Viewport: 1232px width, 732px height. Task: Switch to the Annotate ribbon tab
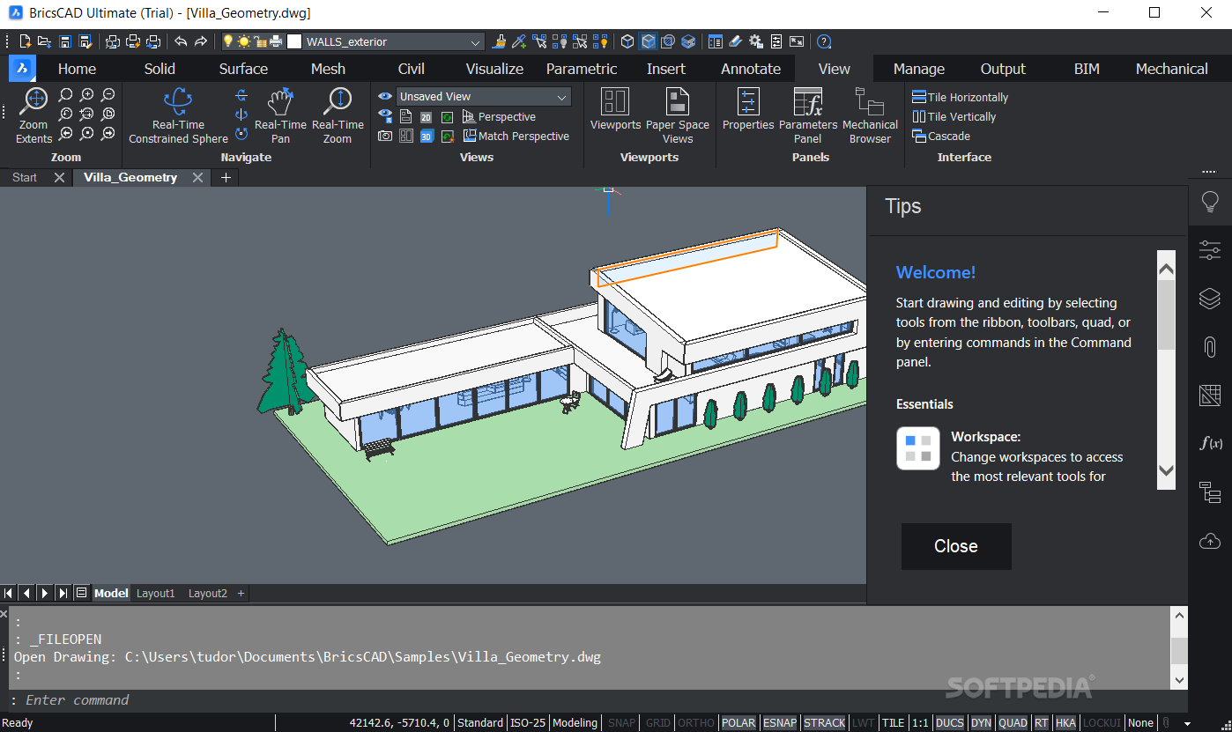[x=751, y=69]
